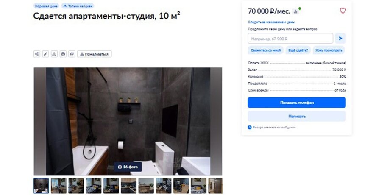Select the Свяжитесь со мной chip
Image resolution: width=390 pixels, height=195 pixels.
click(x=266, y=50)
